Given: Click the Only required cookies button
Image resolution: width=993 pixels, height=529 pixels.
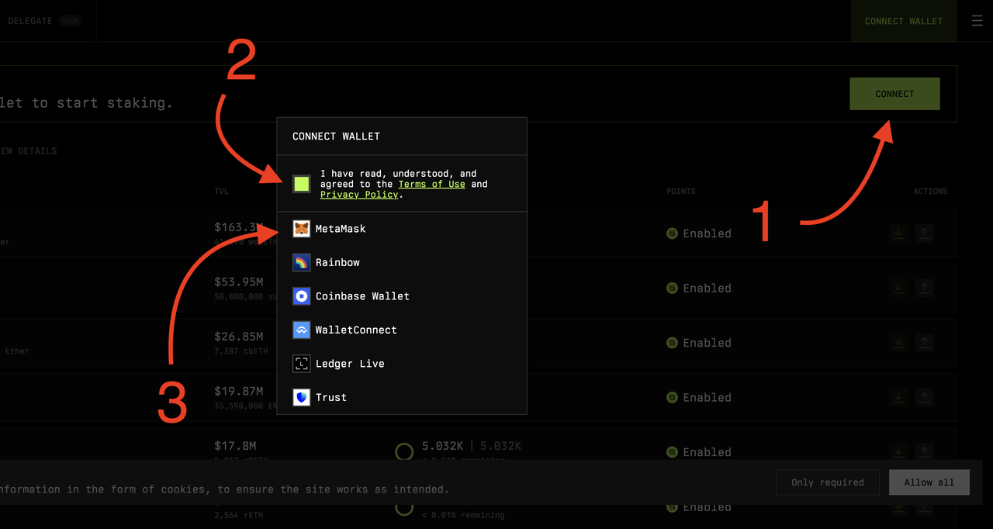Looking at the screenshot, I should [x=828, y=482].
